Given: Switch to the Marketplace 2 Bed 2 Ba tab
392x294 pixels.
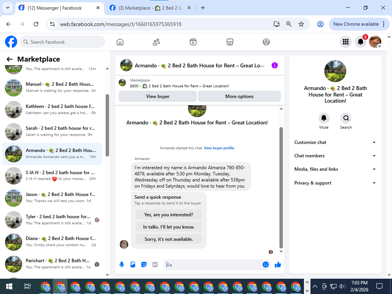Looking at the screenshot, I should (150, 8).
